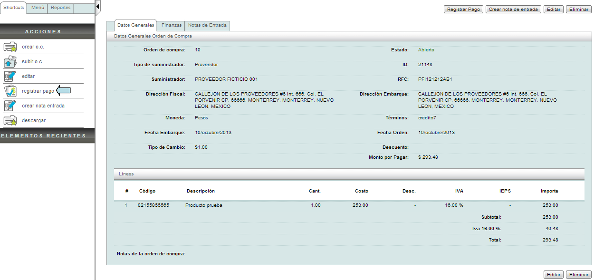Click the 'registrar pago' money icon
This screenshot has width=594, height=280.
coord(10,91)
